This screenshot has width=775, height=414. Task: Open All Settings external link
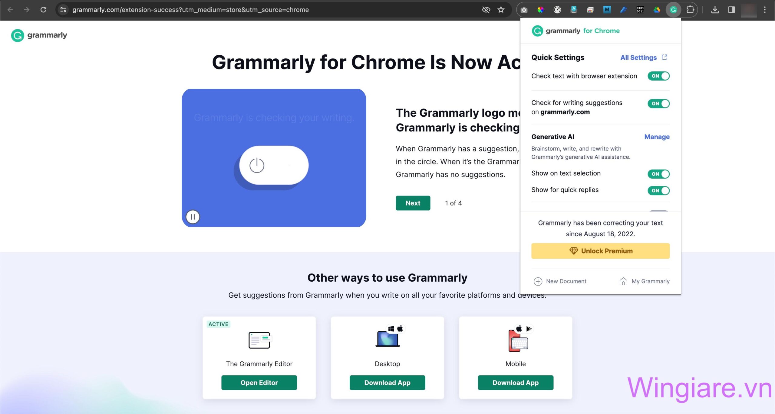pyautogui.click(x=644, y=57)
